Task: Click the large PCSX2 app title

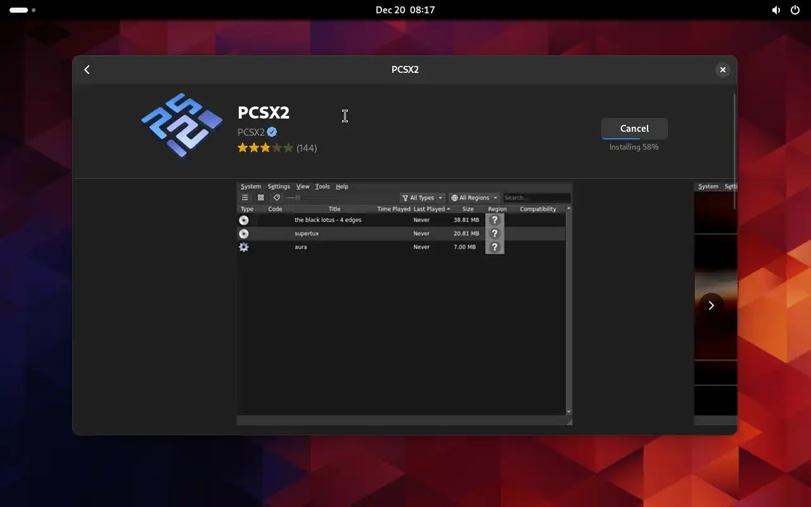Action: [x=264, y=112]
